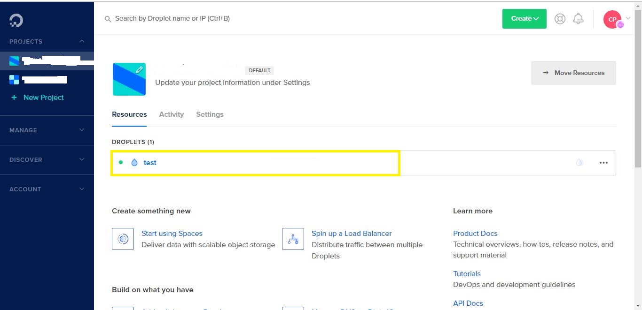Open the notifications bell
This screenshot has height=310, width=642.
[x=579, y=19]
